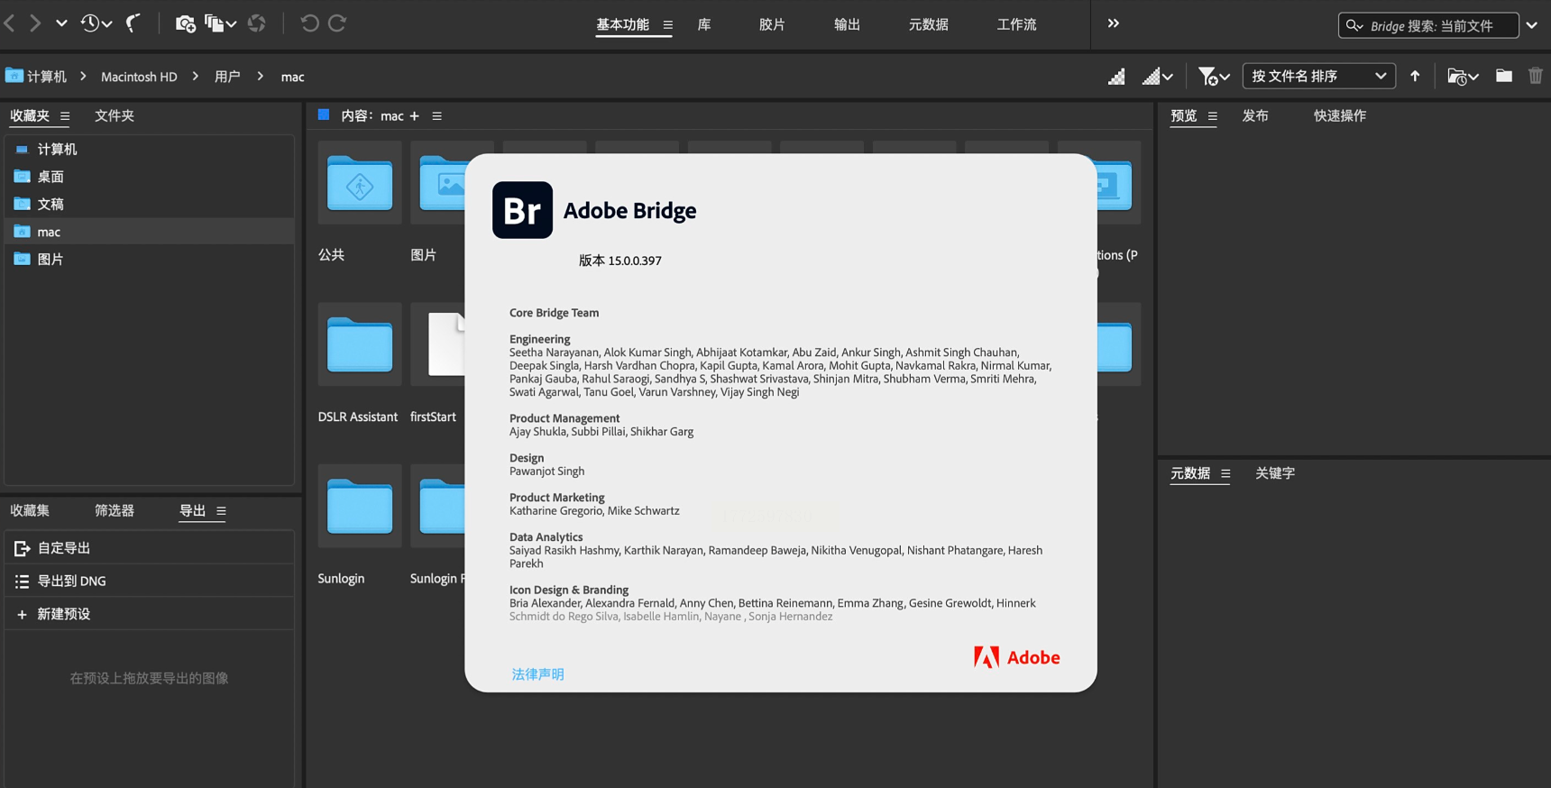Viewport: 1551px width, 788px height.
Task: Toggle ascending sort order arrow
Action: (1415, 77)
